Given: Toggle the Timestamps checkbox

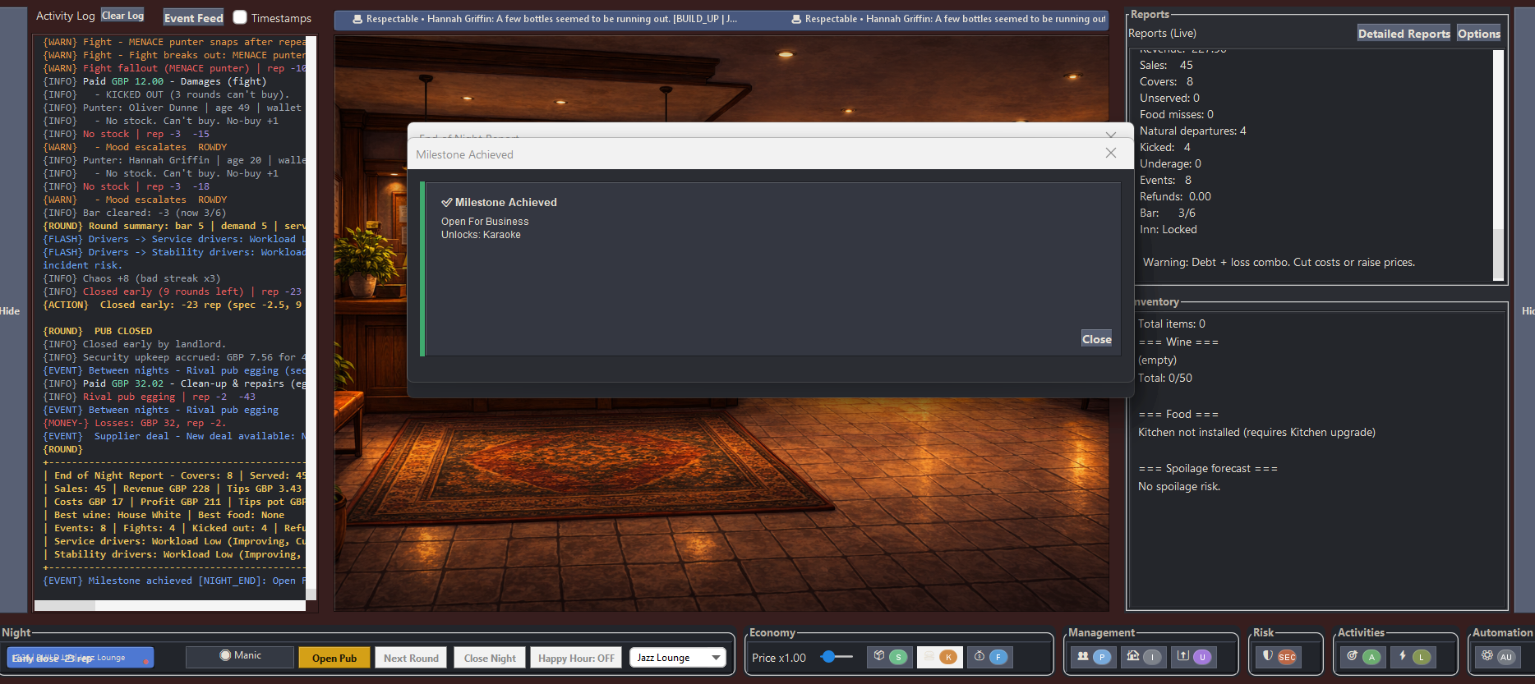Looking at the screenshot, I should (240, 17).
